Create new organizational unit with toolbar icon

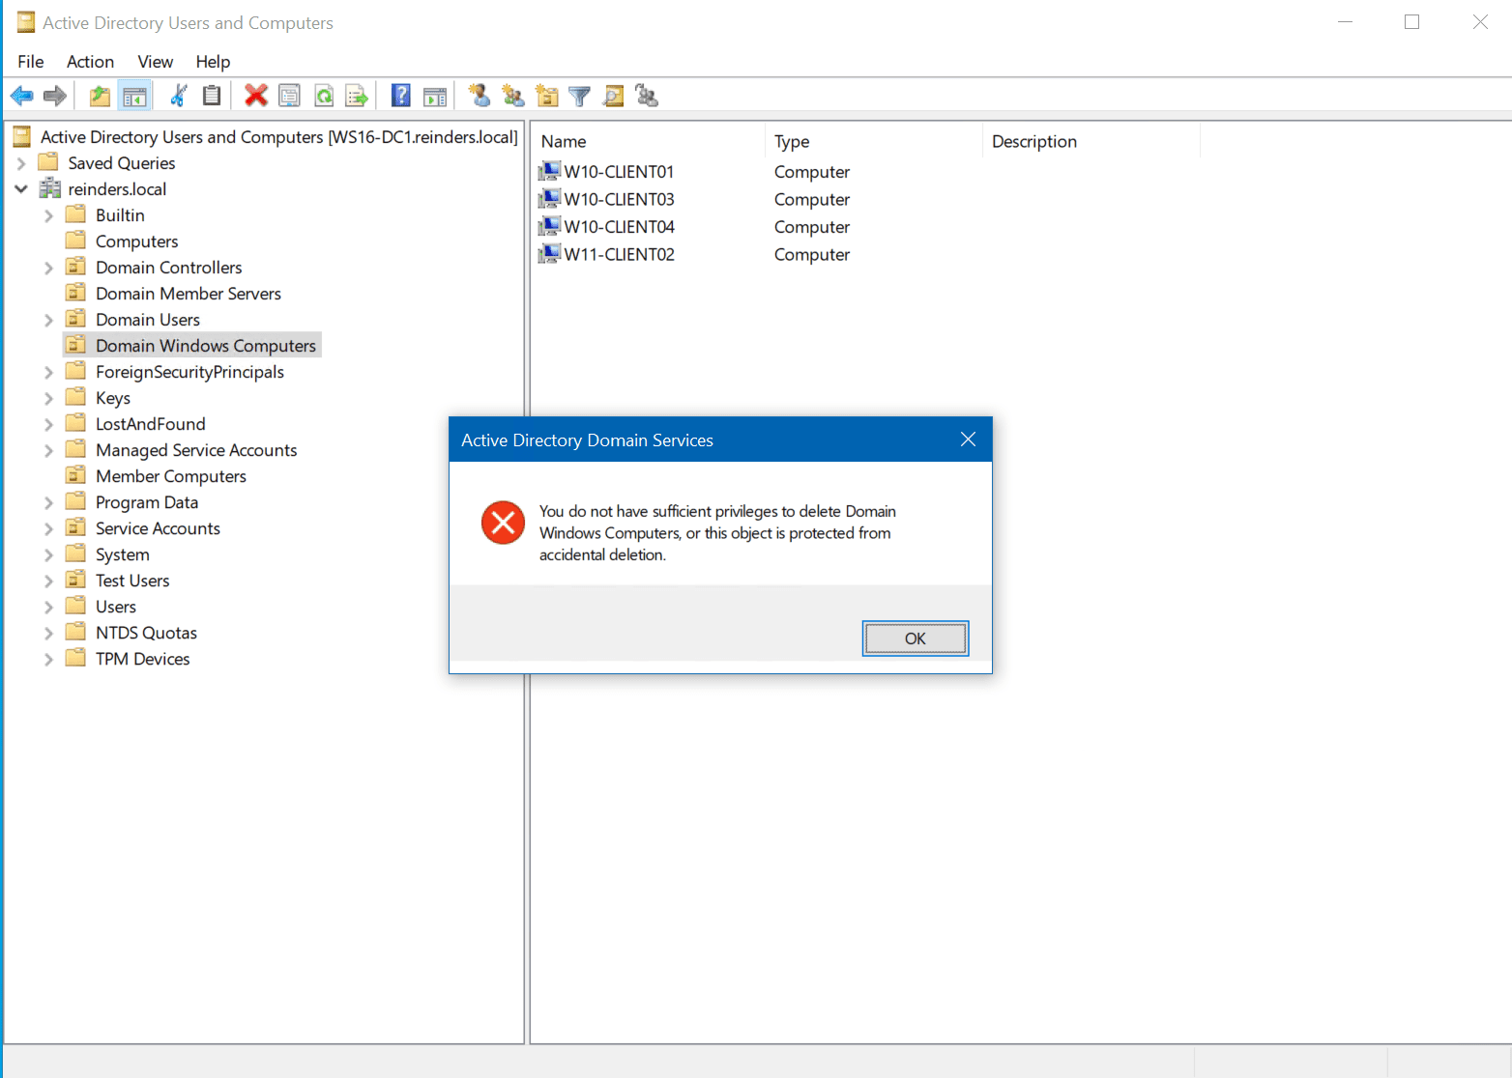tap(547, 96)
